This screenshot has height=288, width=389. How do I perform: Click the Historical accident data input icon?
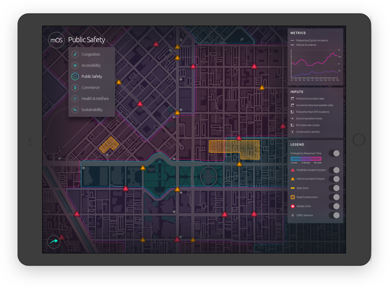pyautogui.click(x=292, y=99)
